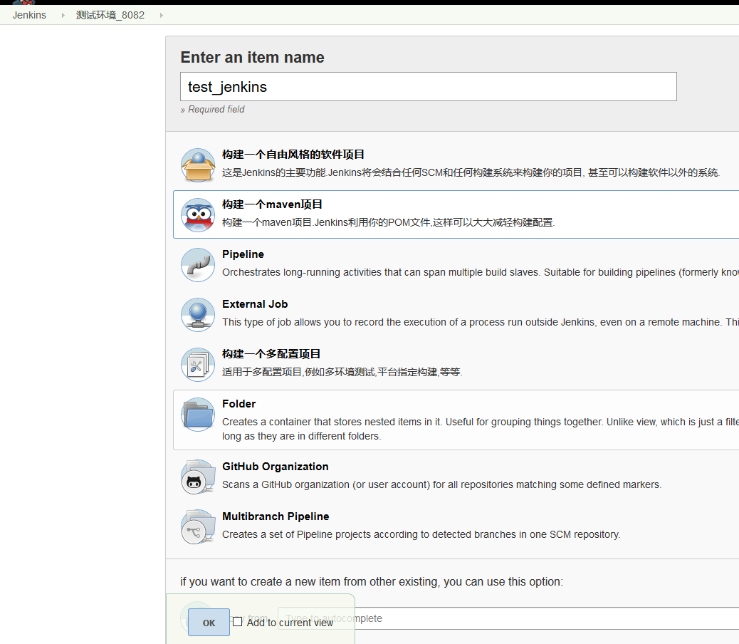Viewport: 739px width, 644px height.
Task: Click the OK button
Action: click(209, 623)
